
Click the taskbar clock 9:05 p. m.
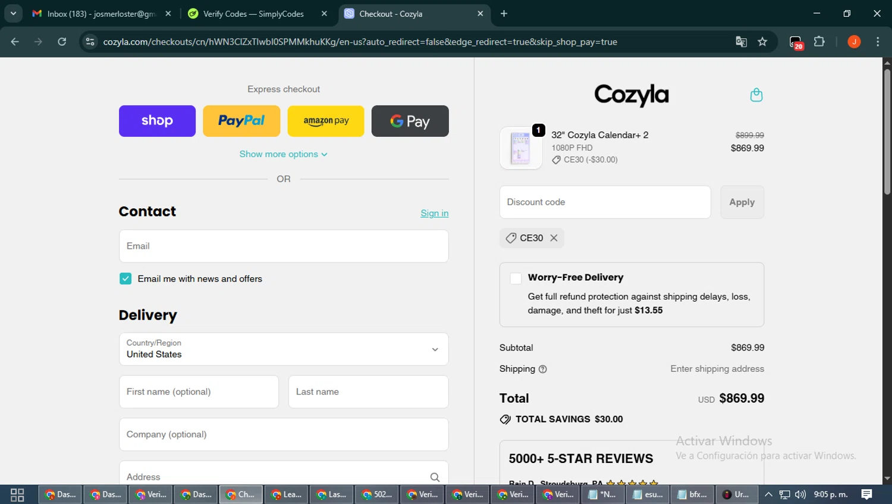[x=831, y=494]
